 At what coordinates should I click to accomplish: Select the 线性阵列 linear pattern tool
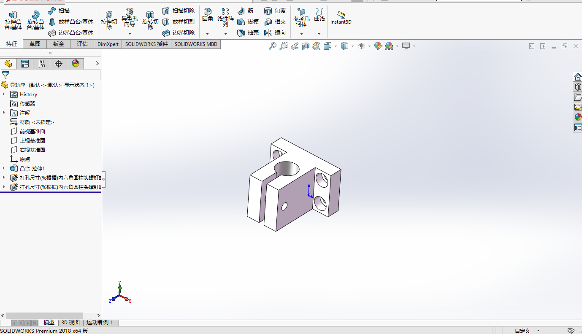[225, 17]
